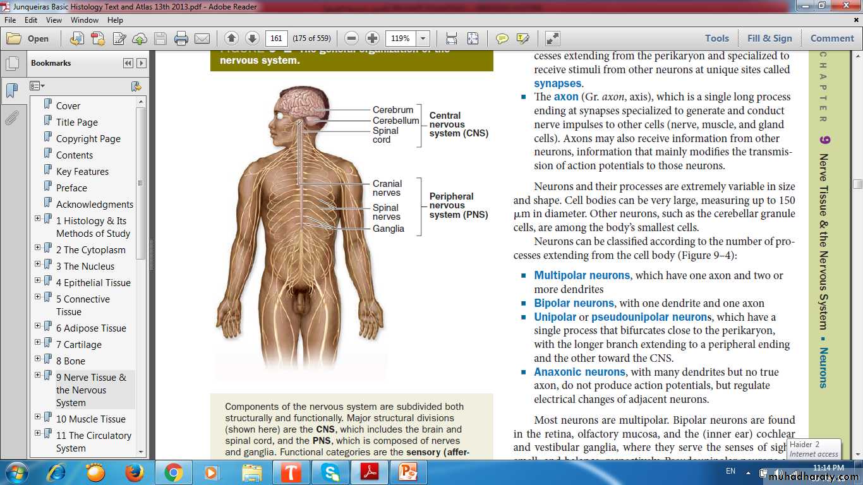Expand the '2 The Cytoplasm' bookmark

(37, 248)
